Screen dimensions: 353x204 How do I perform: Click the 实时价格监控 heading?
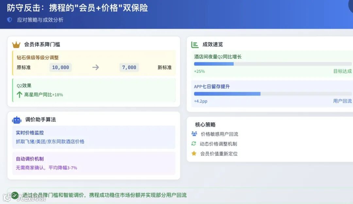click(x=30, y=133)
